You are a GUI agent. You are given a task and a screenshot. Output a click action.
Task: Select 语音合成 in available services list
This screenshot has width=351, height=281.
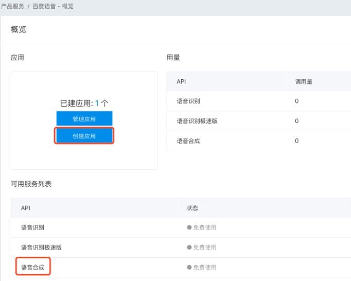click(33, 267)
